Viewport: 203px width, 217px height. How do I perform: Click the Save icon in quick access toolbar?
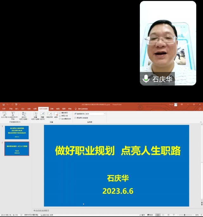[x=3, y=104]
